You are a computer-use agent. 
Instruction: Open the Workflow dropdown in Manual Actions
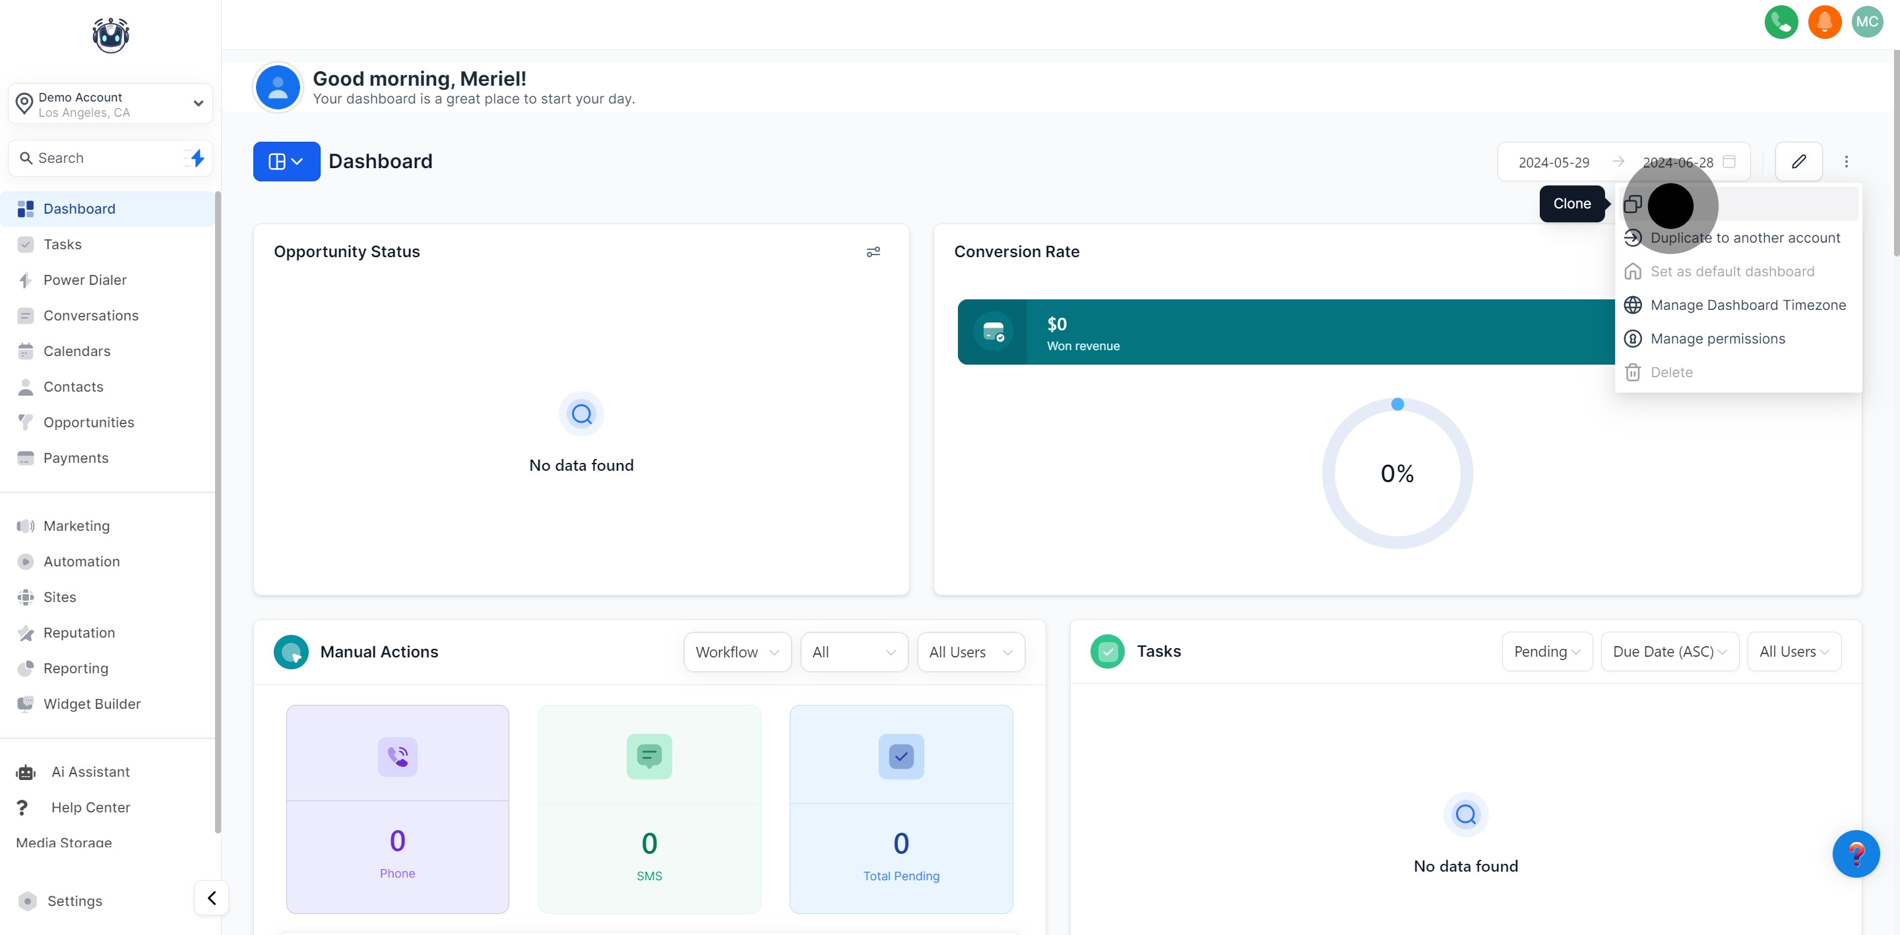pos(737,652)
